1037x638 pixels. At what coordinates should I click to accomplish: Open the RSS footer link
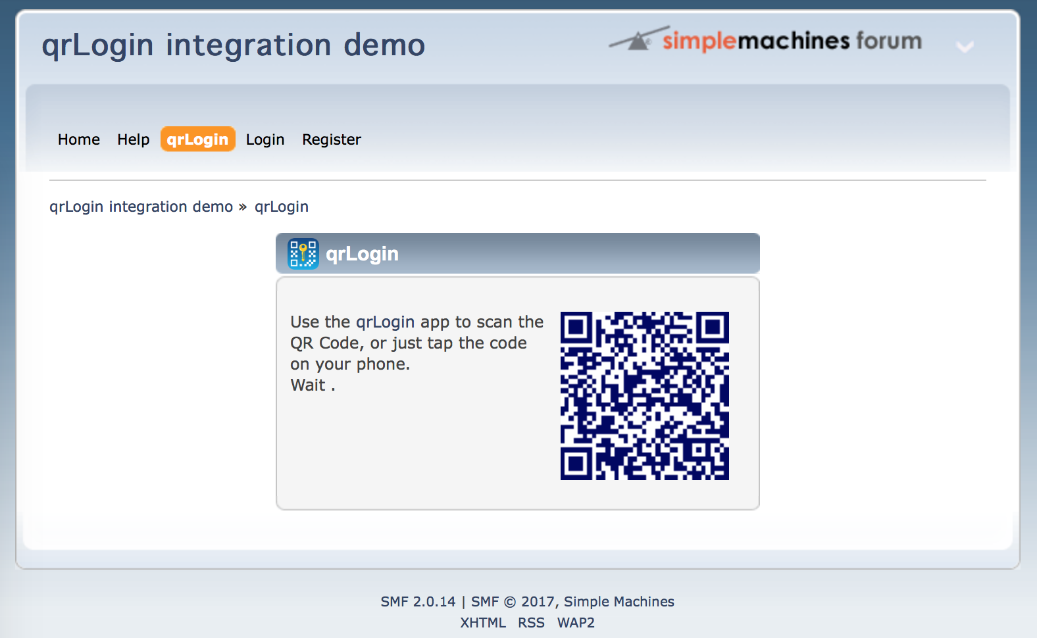(x=531, y=622)
